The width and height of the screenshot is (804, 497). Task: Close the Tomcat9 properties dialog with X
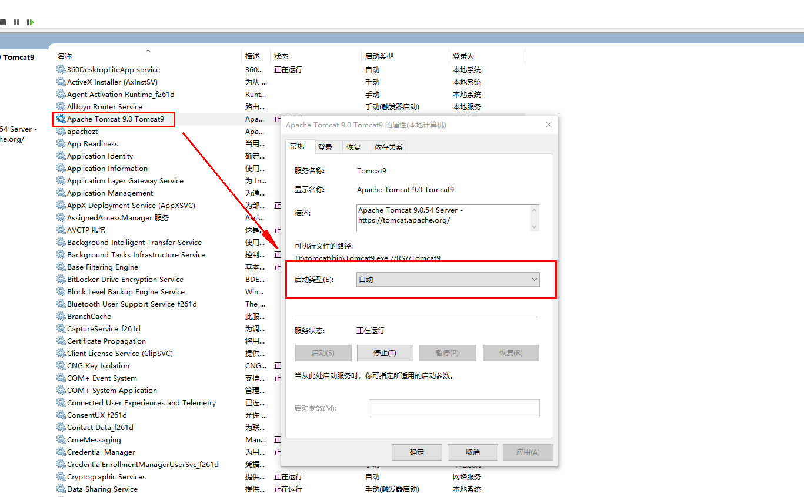pyautogui.click(x=549, y=125)
